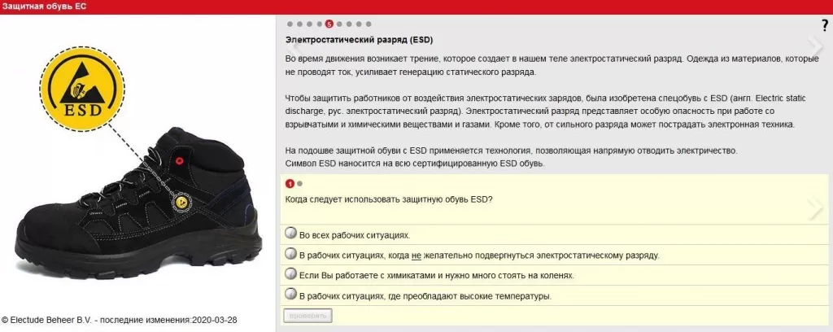Select the third lesson page dot
This screenshot has height=332, width=833.
click(x=310, y=24)
